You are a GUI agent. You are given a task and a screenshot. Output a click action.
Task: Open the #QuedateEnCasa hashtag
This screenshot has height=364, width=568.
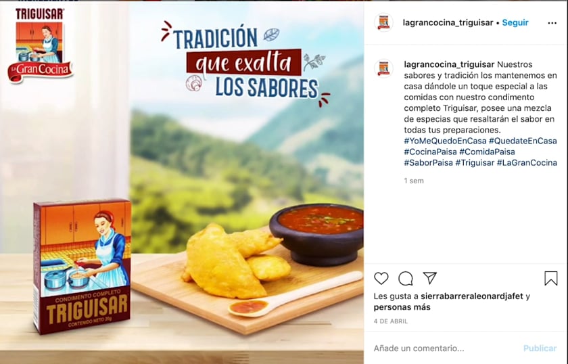pos(523,141)
